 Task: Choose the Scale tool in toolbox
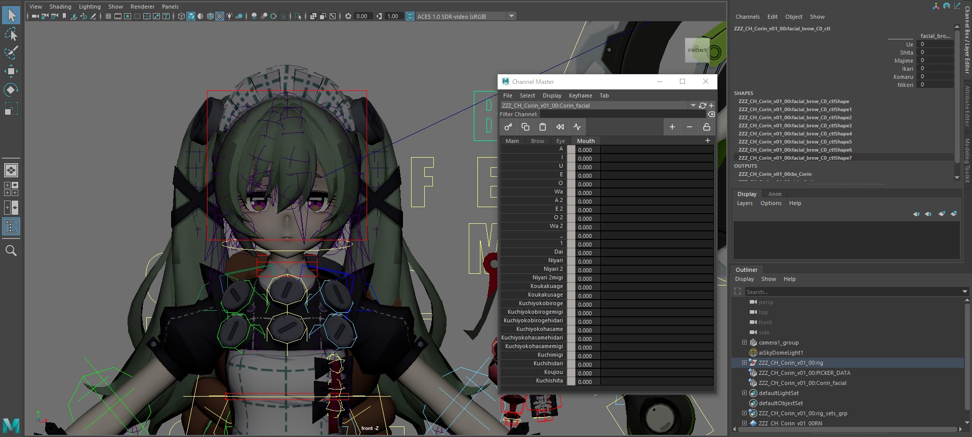tap(11, 109)
